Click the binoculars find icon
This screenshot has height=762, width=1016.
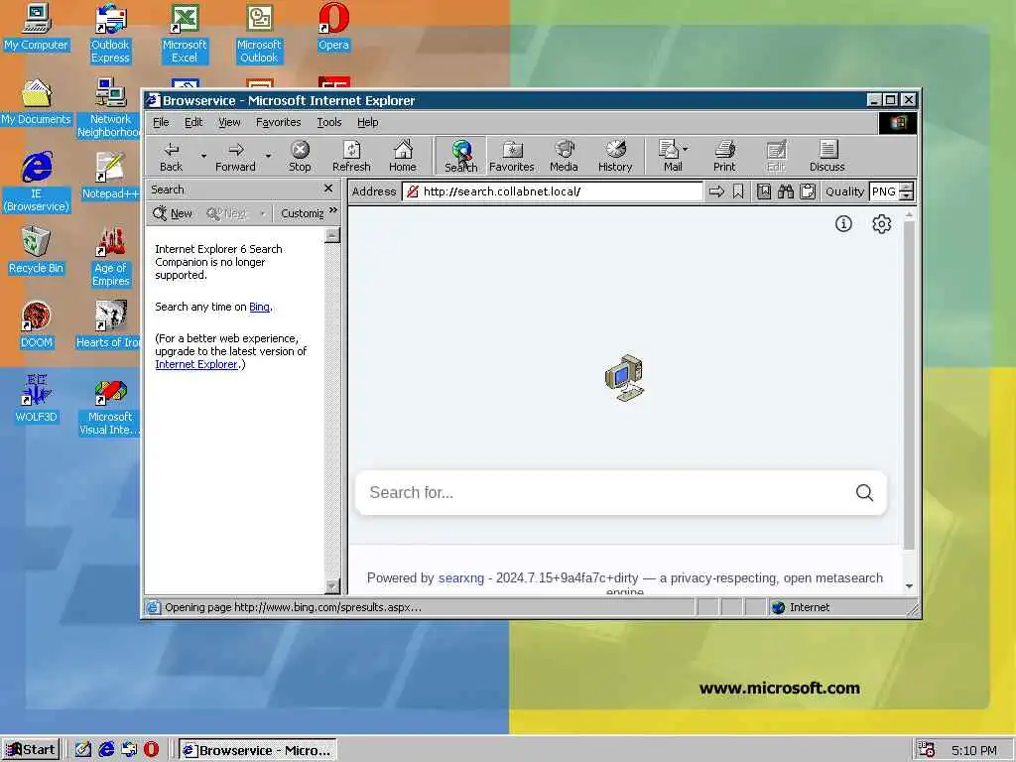click(786, 191)
